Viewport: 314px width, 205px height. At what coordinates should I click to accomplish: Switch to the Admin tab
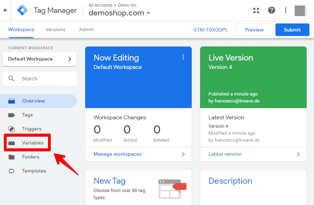[86, 29]
